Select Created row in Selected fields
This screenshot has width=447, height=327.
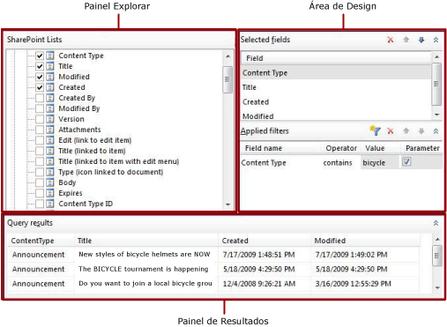tap(336, 102)
